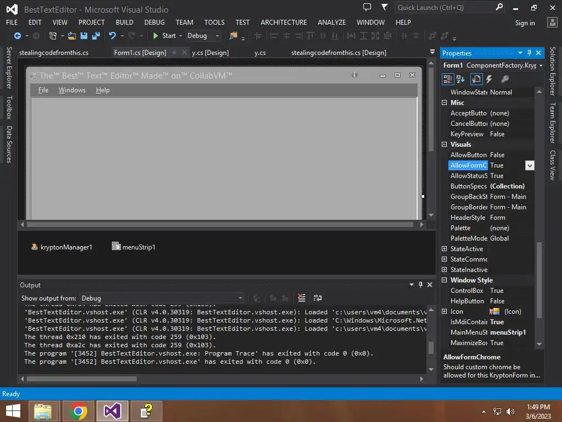Open the Form1 object selector dropdown

coord(541,66)
